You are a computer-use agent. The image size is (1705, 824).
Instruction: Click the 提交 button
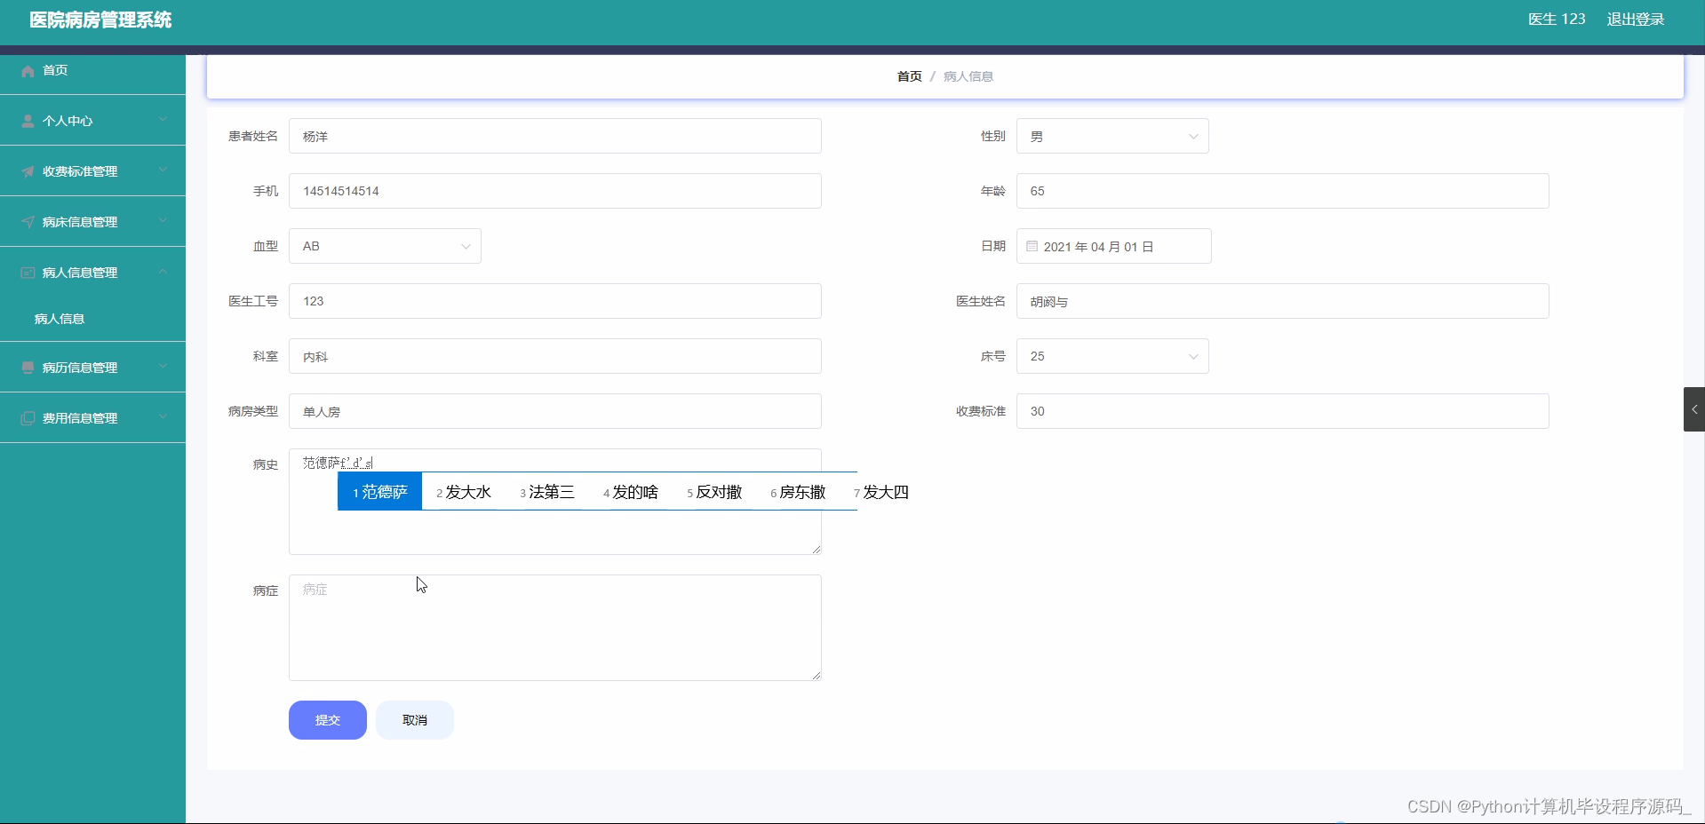[327, 720]
